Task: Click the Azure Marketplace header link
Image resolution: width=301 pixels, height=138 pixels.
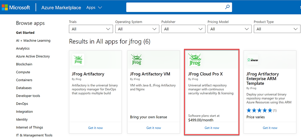Action: [x=61, y=8]
